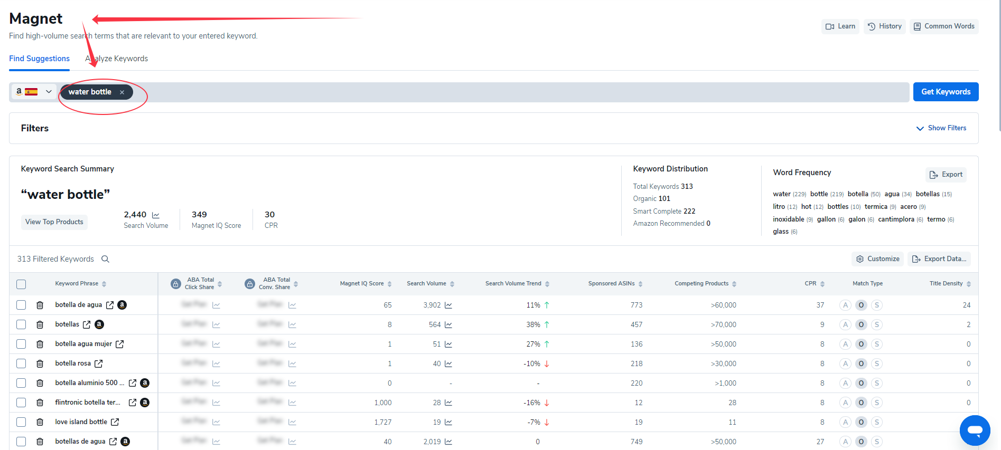Check the 'botellas' row checkbox
This screenshot has height=450, width=1001.
pyautogui.click(x=21, y=324)
